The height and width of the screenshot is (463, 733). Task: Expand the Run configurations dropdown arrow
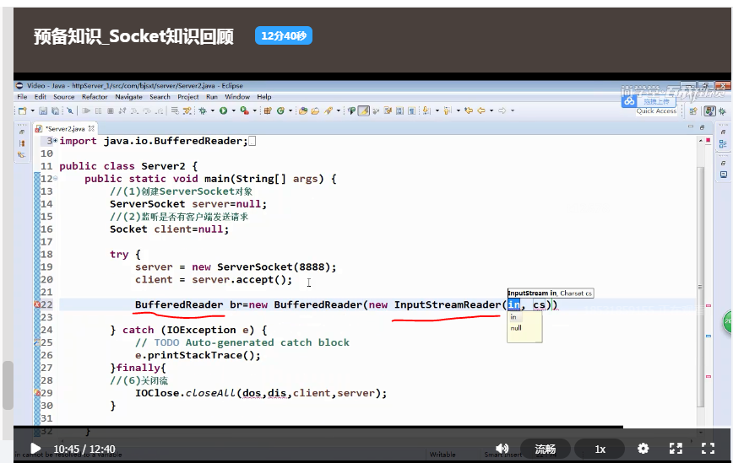[x=234, y=110]
